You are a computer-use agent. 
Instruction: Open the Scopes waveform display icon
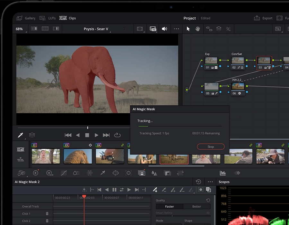[x=223, y=173]
